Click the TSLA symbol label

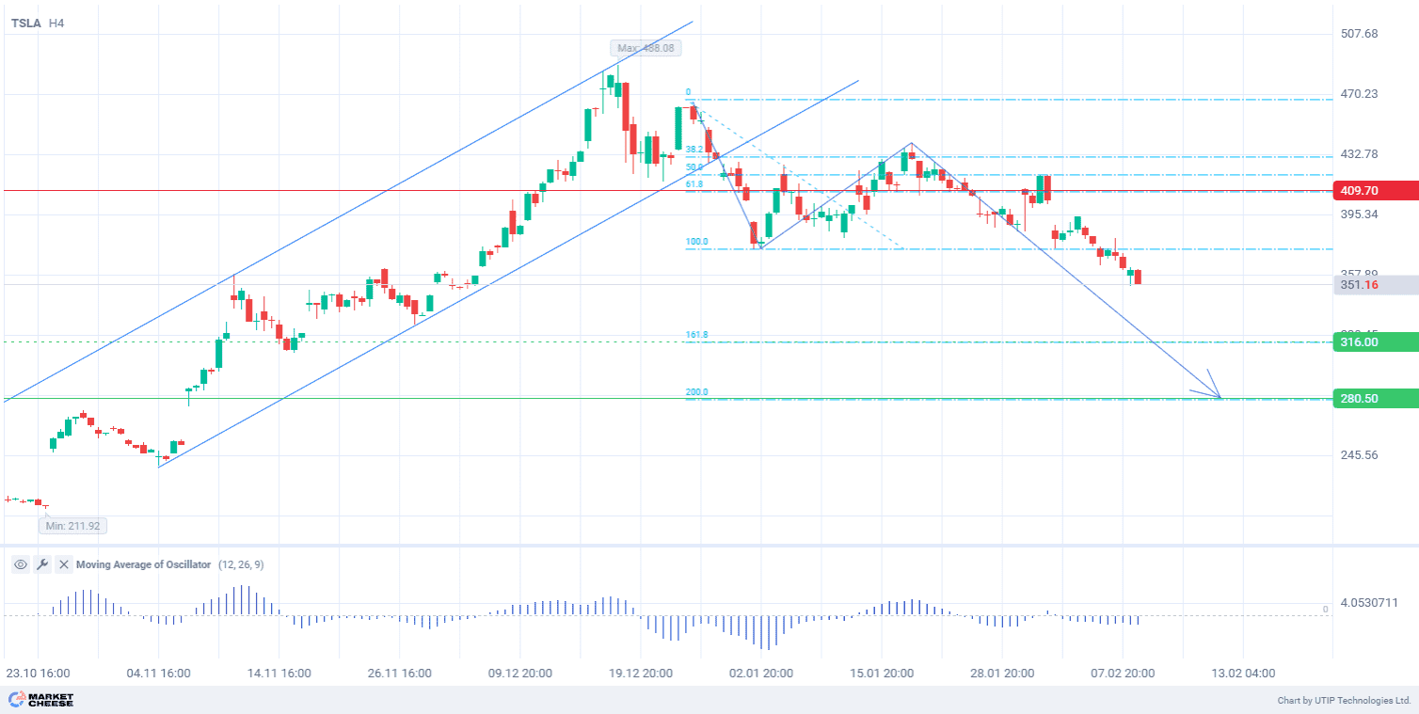(x=26, y=23)
